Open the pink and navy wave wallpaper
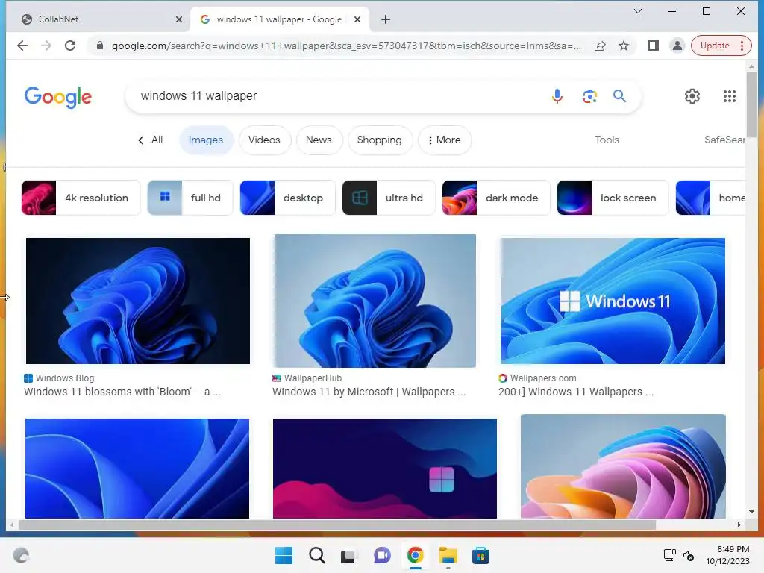Viewport: 764px width, 573px height. coord(385,469)
